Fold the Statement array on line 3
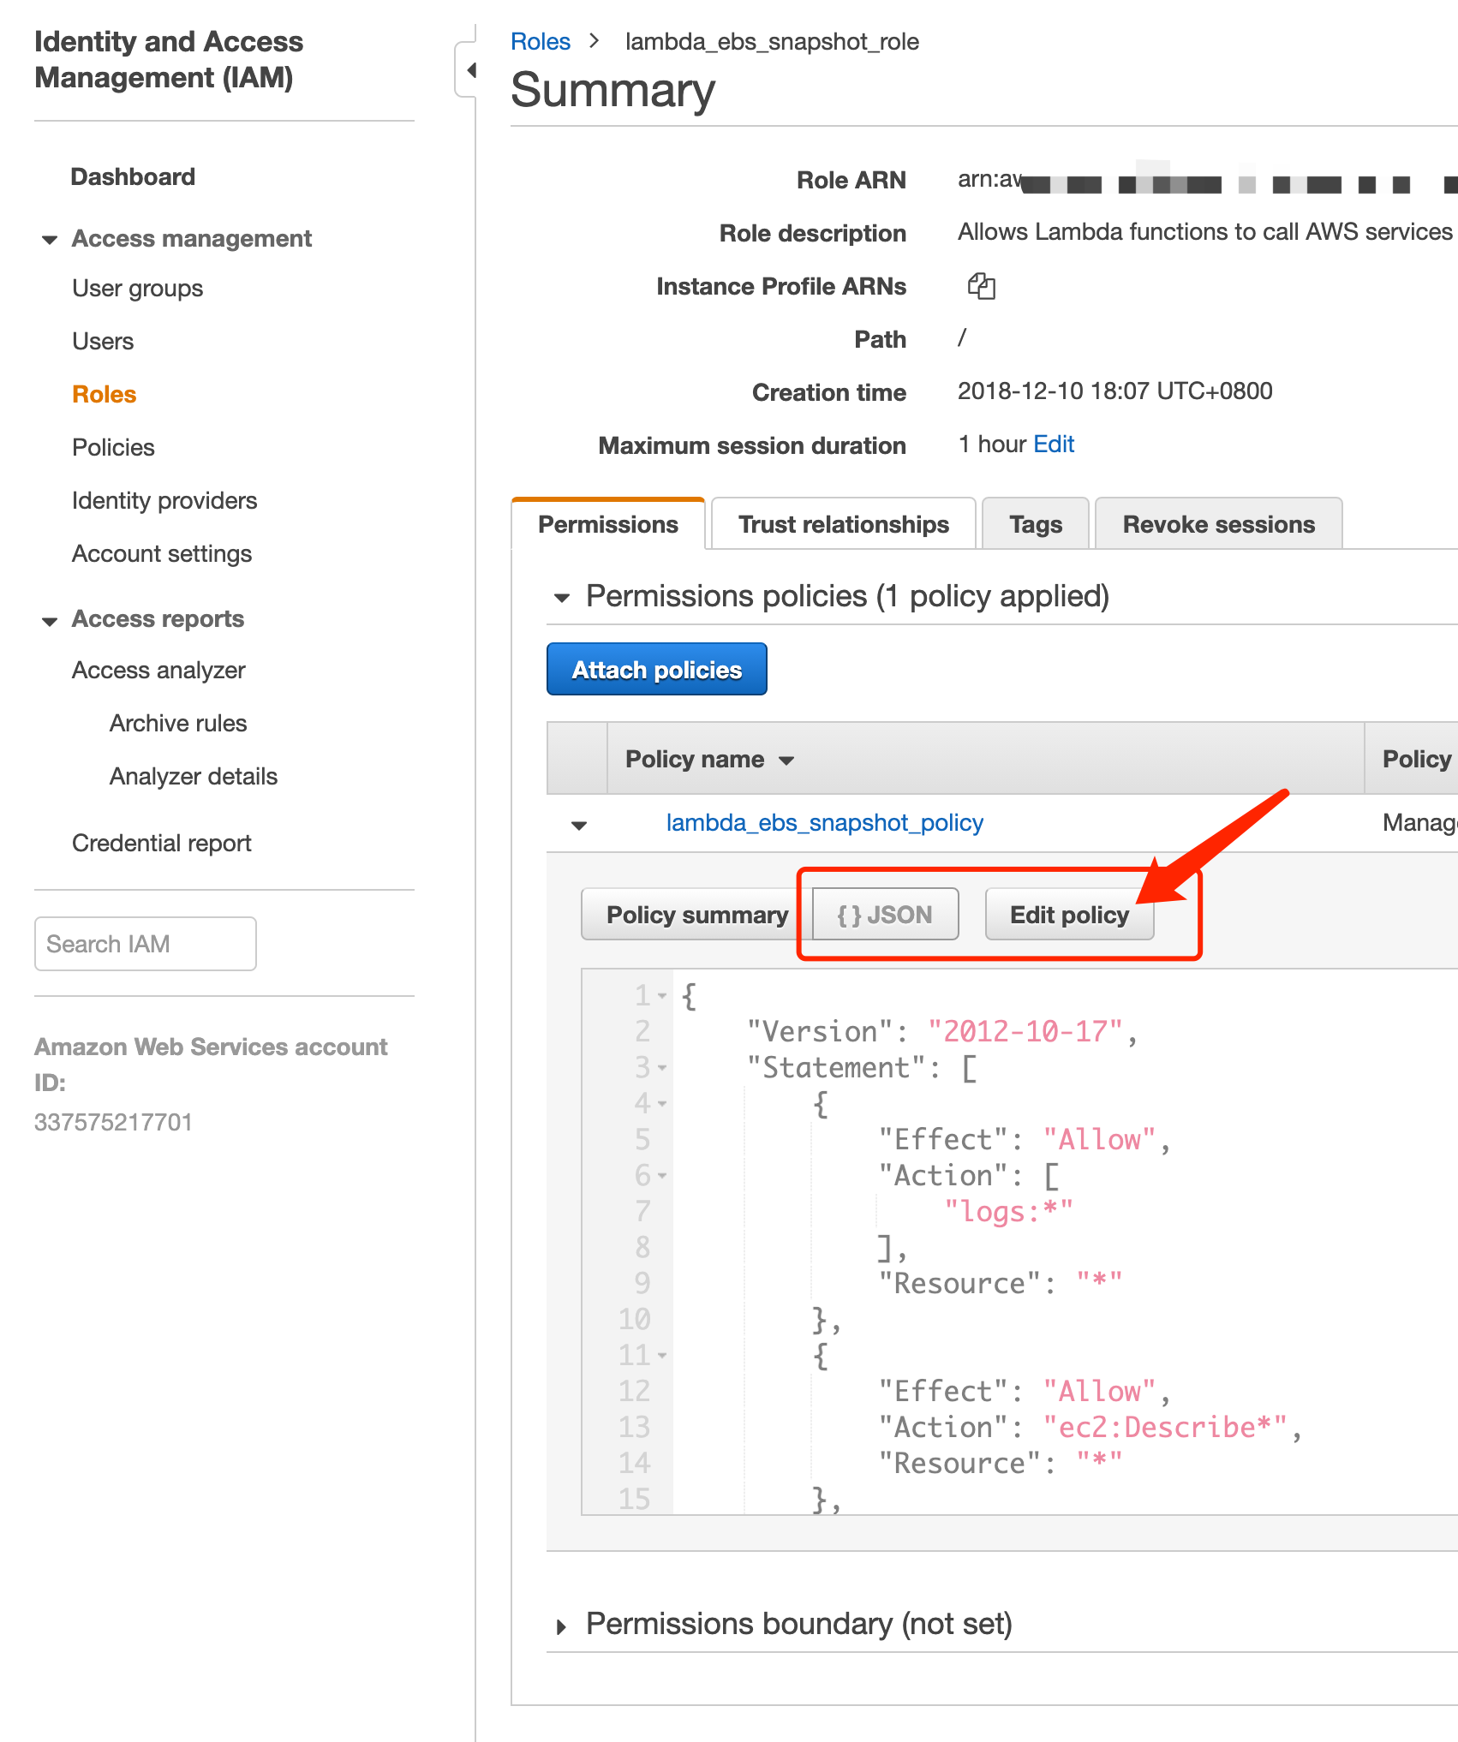 pyautogui.click(x=662, y=1068)
